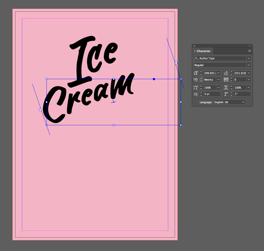The width and height of the screenshot is (264, 251).
Task: Decrease leading with the down stepper arrow
Action: tap(232, 74)
